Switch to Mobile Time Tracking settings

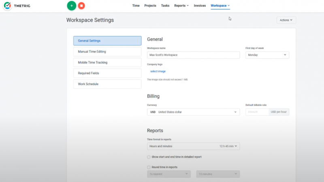pyautogui.click(x=107, y=63)
